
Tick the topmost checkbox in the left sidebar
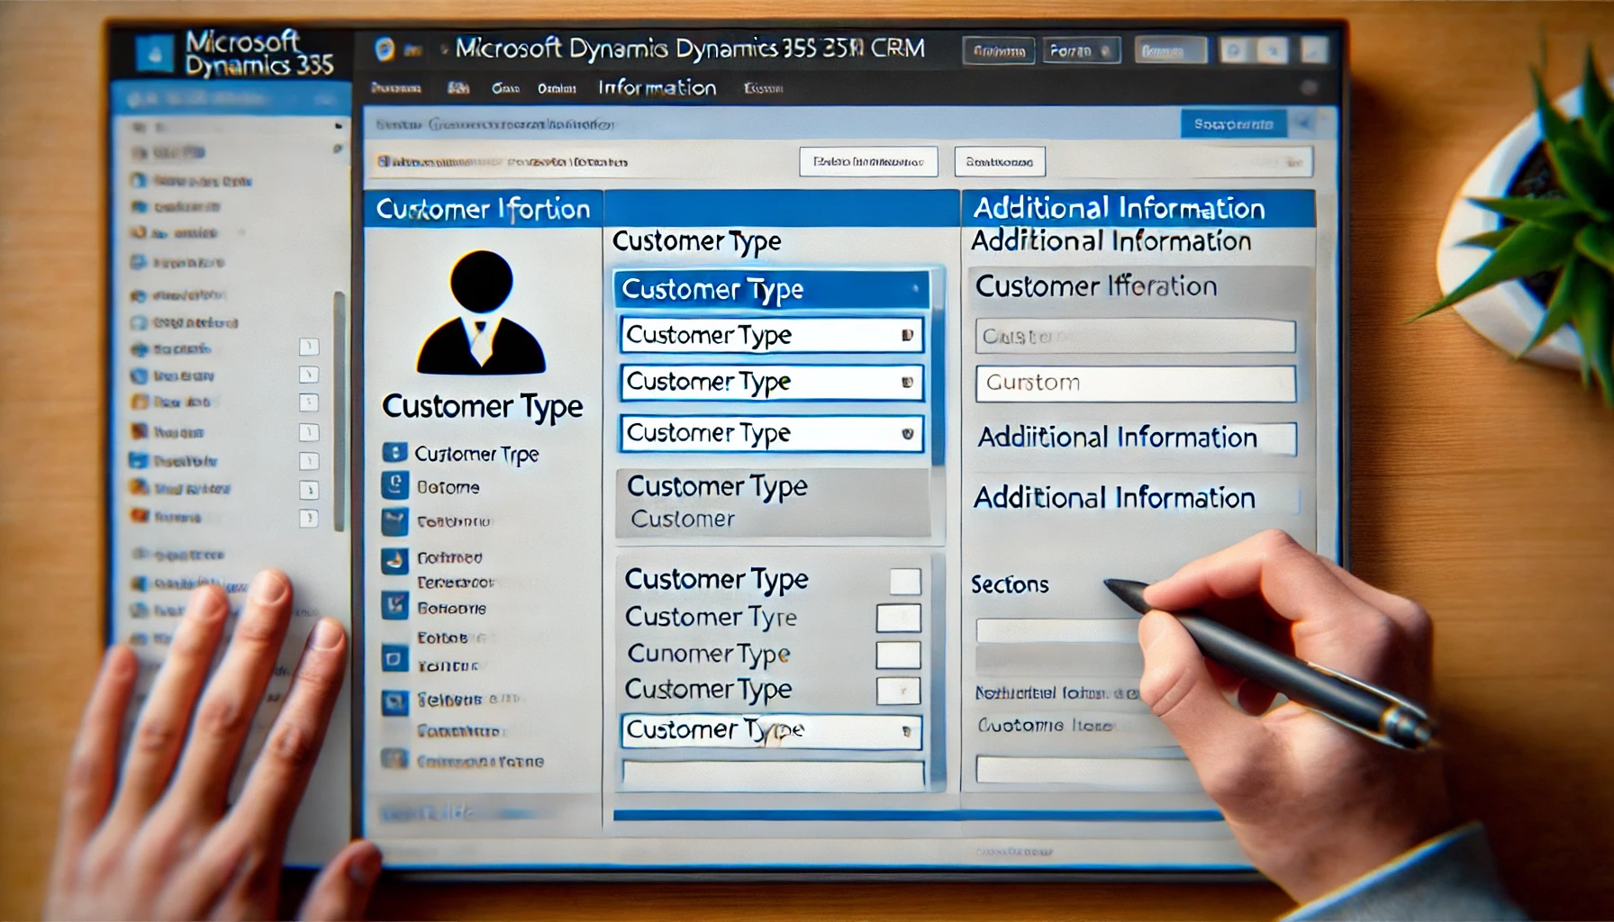pyautogui.click(x=309, y=347)
